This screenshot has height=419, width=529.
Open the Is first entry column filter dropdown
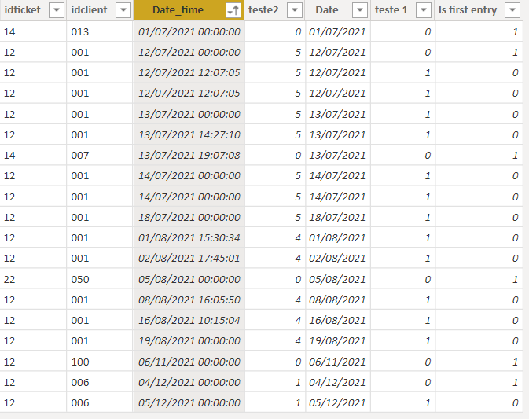pyautogui.click(x=512, y=10)
